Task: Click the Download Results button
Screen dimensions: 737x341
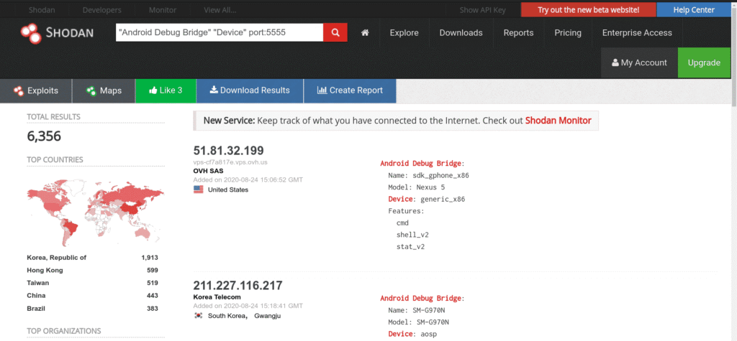Action: pos(250,90)
